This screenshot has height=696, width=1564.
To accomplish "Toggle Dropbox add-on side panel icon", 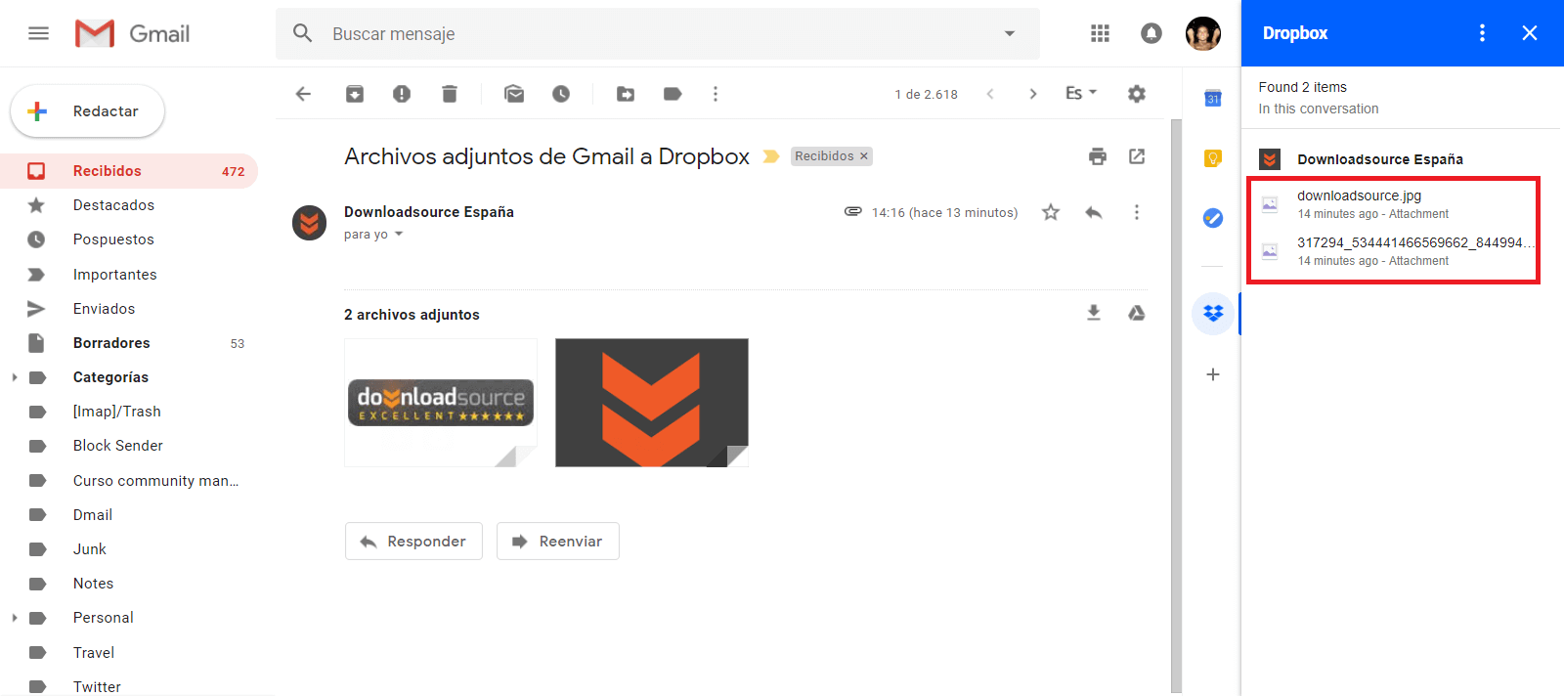I will point(1213,314).
